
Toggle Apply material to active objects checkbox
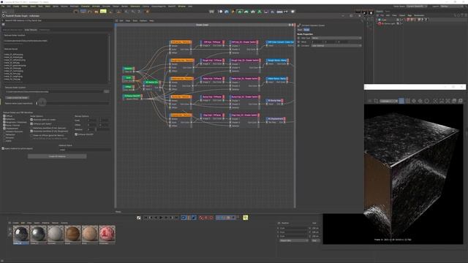point(3,148)
